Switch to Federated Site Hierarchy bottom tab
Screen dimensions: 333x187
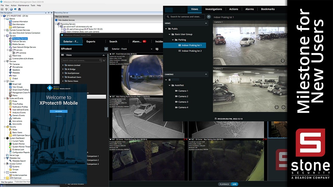22,182
